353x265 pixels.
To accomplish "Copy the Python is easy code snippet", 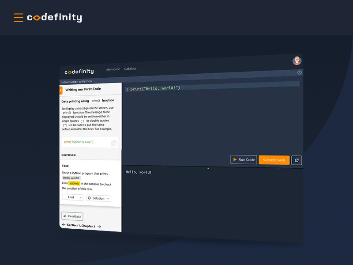I will click(114, 143).
